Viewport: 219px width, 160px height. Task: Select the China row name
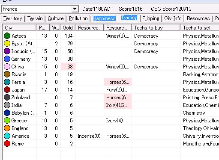[x=18, y=67]
